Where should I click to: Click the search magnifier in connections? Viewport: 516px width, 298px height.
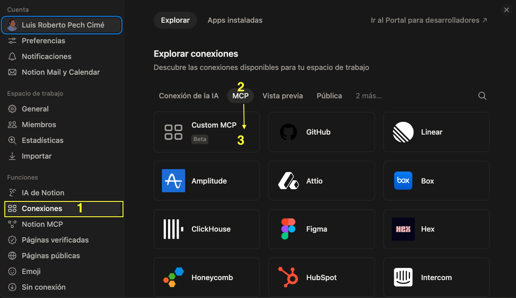point(482,96)
